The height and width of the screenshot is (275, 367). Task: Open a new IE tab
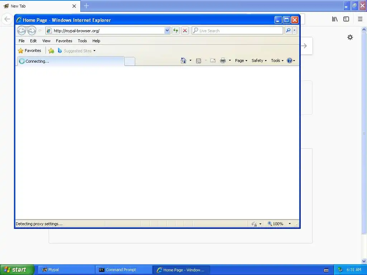pyautogui.click(x=130, y=62)
